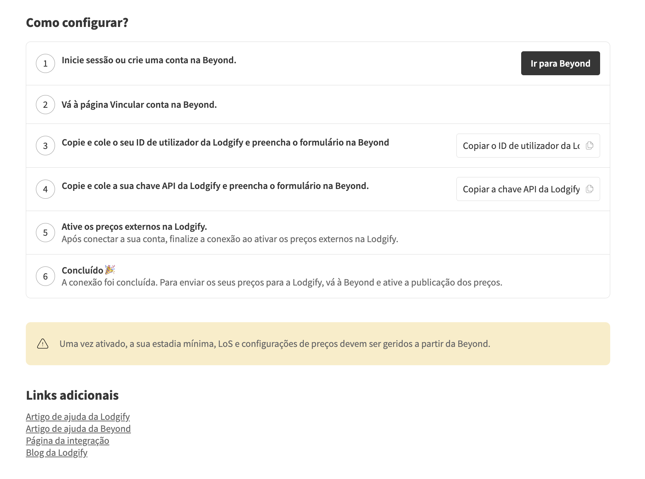Click the step 1 number circle
This screenshot has width=645, height=479.
45,64
